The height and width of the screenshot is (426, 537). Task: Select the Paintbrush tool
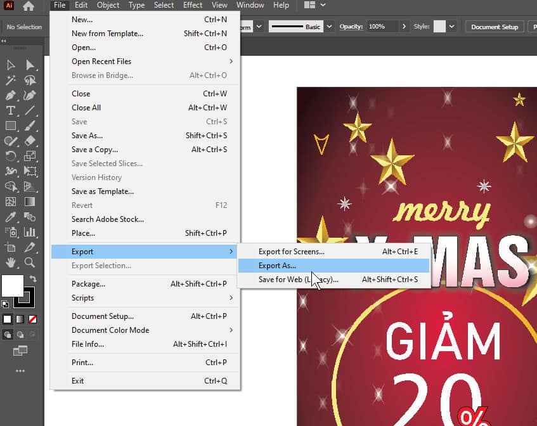pos(29,126)
